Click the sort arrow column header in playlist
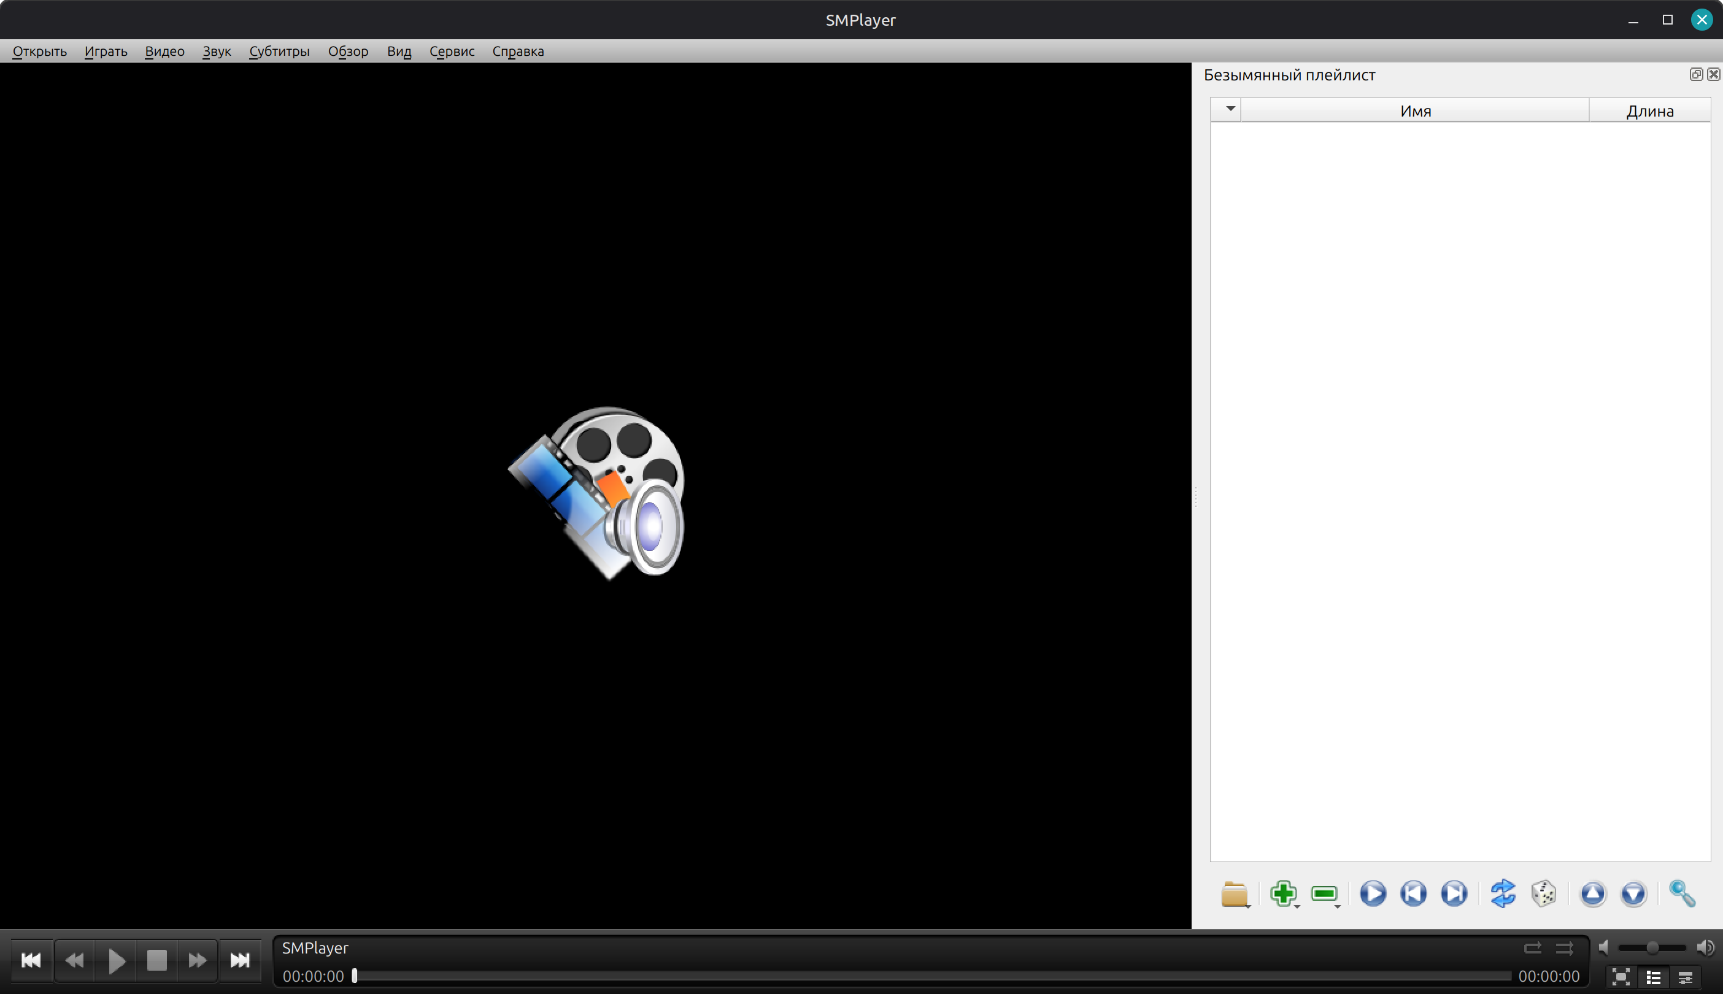 [x=1227, y=110]
